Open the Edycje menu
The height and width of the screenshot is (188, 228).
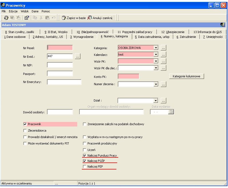click(13, 11)
